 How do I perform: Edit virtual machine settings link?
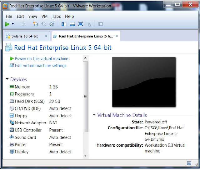coord(40,66)
